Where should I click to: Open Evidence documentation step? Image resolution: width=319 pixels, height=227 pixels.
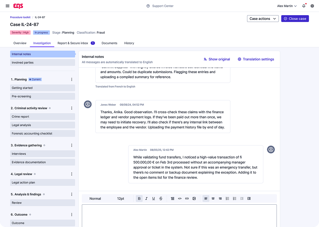[x=43, y=162]
